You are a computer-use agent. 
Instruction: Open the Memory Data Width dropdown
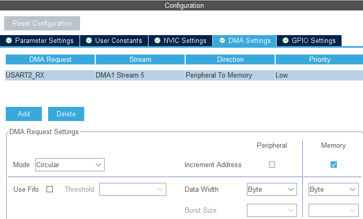(x=334, y=189)
